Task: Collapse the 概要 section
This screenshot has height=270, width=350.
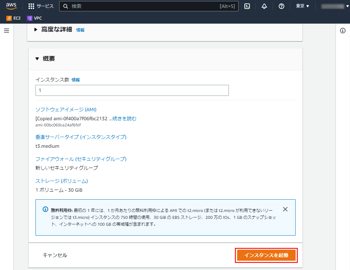Action: (x=38, y=59)
